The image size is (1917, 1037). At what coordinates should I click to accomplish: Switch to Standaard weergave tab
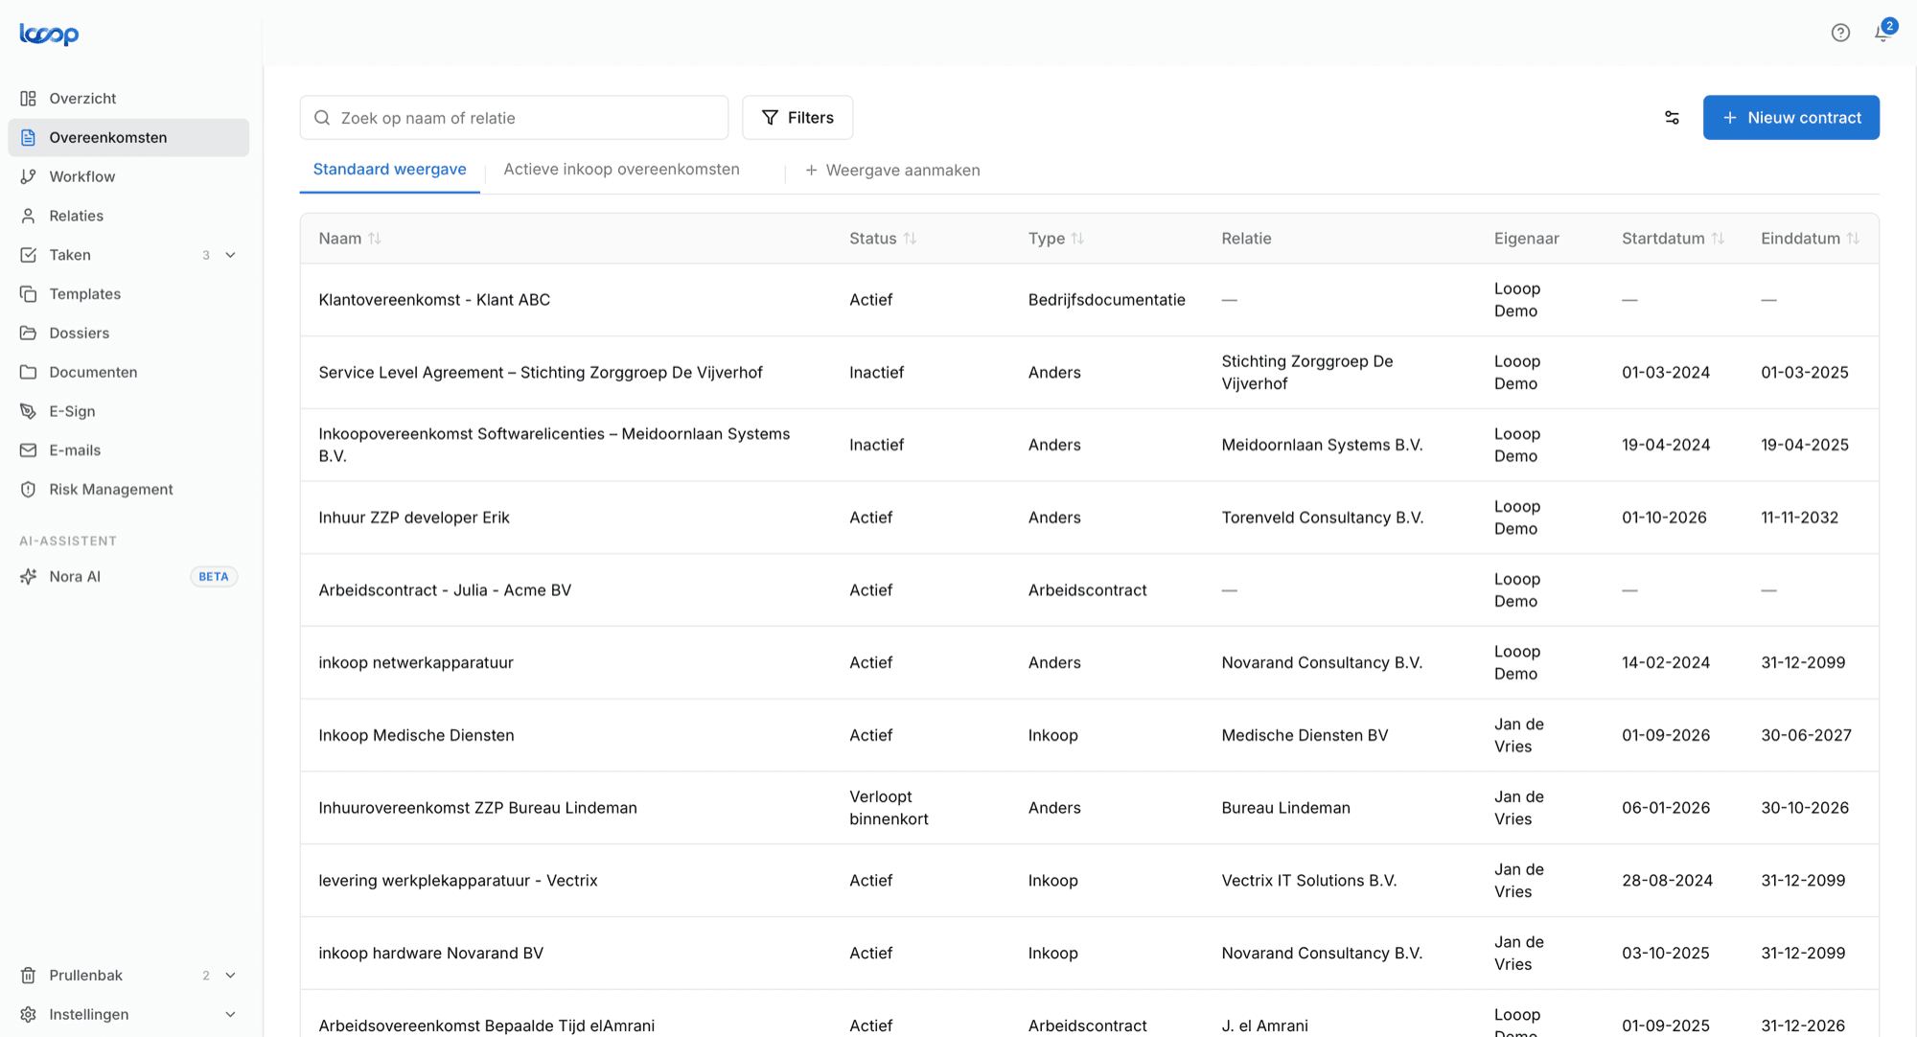(x=390, y=170)
